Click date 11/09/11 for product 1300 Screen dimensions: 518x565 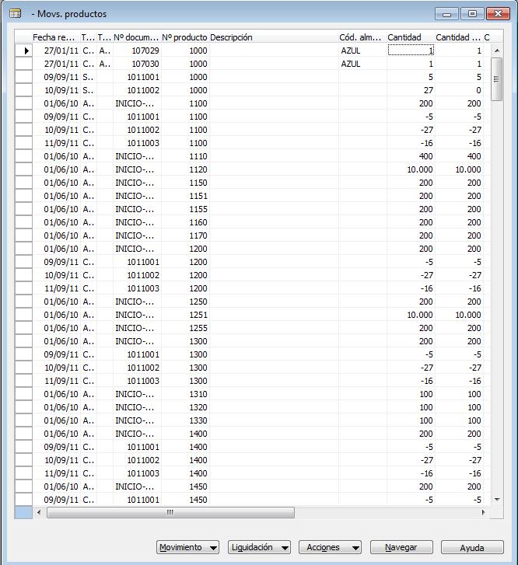[61, 381]
